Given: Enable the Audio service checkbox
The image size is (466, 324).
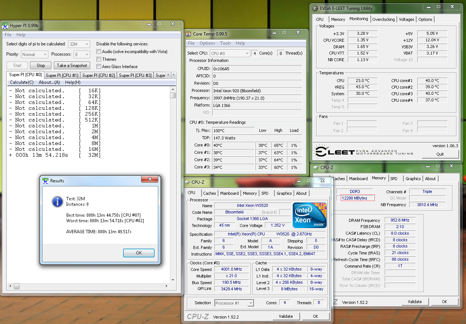Looking at the screenshot, I should 99,52.
